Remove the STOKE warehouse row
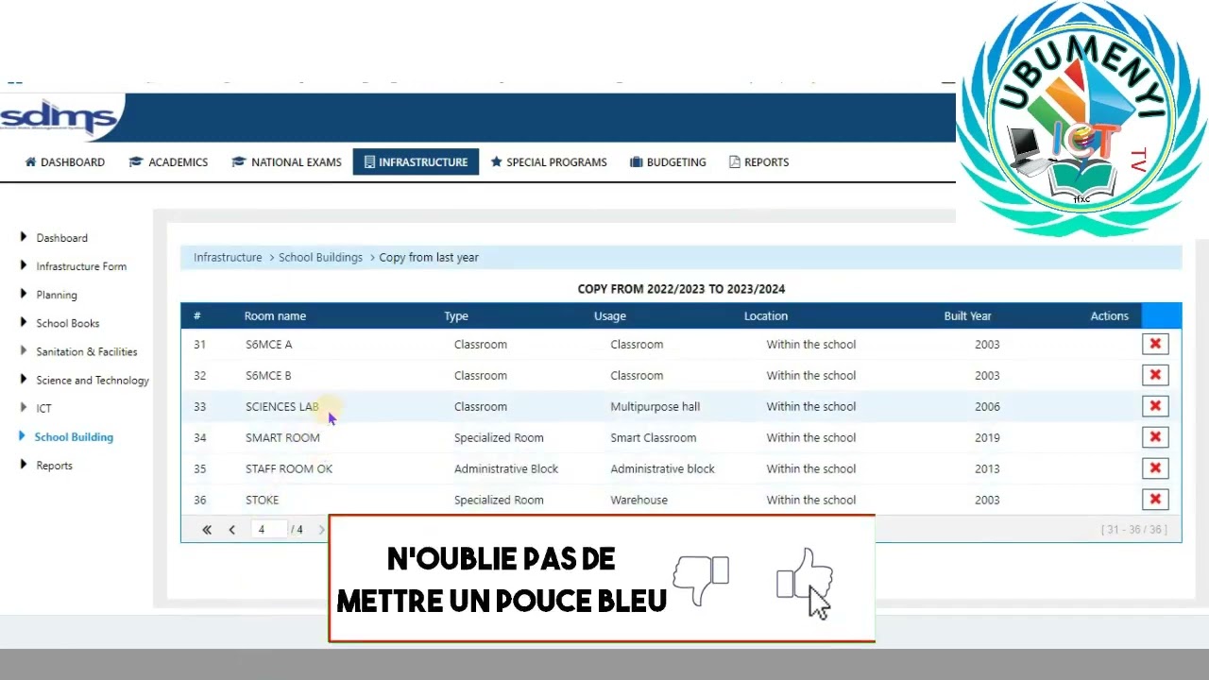Screen dimensions: 1209x680 coord(1154,500)
